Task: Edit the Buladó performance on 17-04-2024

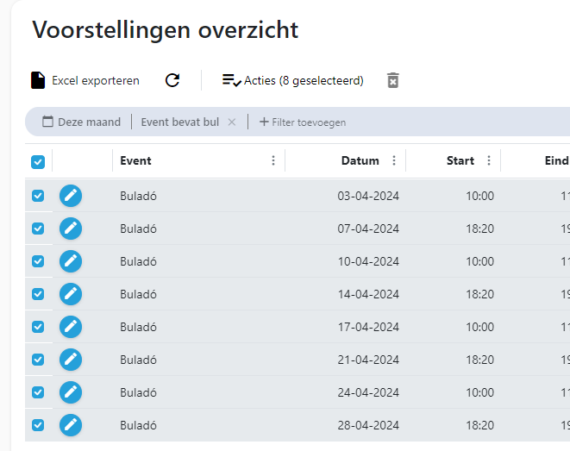Action: 71,327
